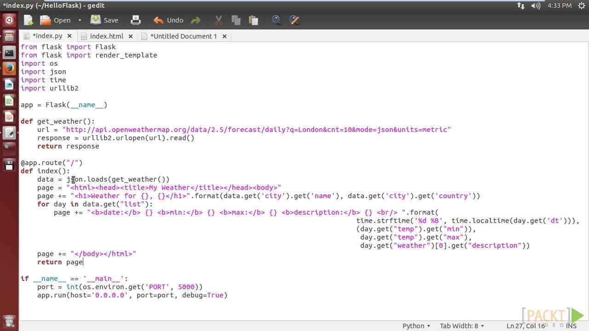Screen dimensions: 589x331
Task: Click the 'app.run(host=' line
Action: tap(133, 295)
